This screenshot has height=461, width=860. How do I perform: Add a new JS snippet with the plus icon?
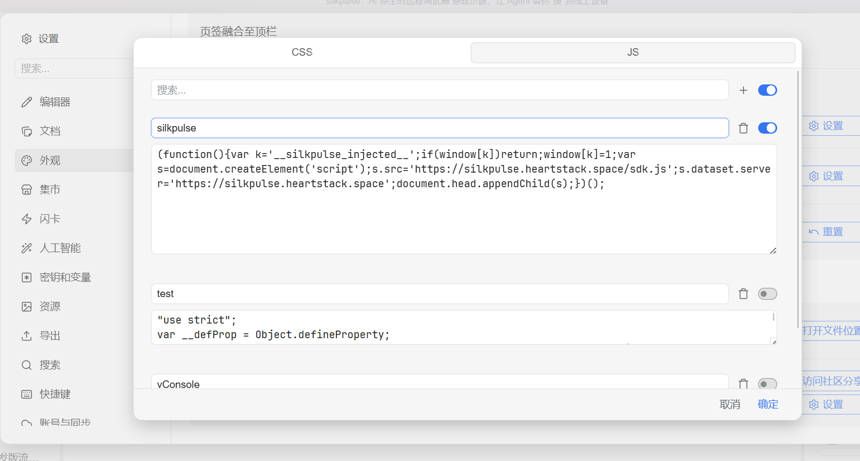point(744,90)
